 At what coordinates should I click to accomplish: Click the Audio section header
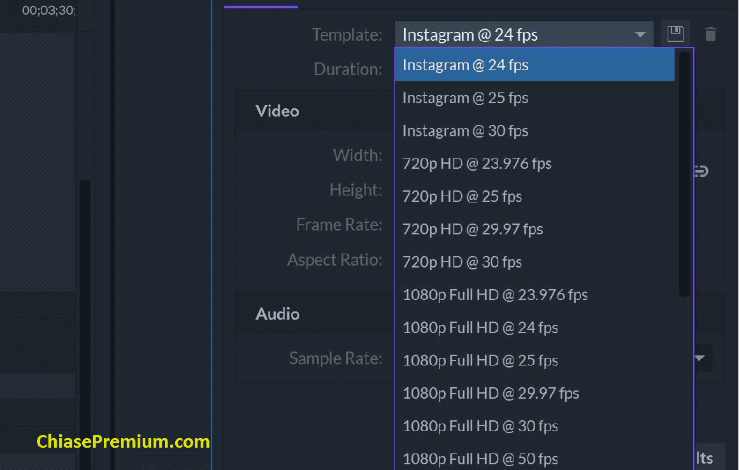pos(277,314)
